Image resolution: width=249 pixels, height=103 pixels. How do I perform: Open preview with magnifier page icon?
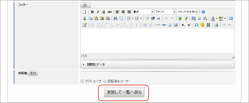point(205,18)
